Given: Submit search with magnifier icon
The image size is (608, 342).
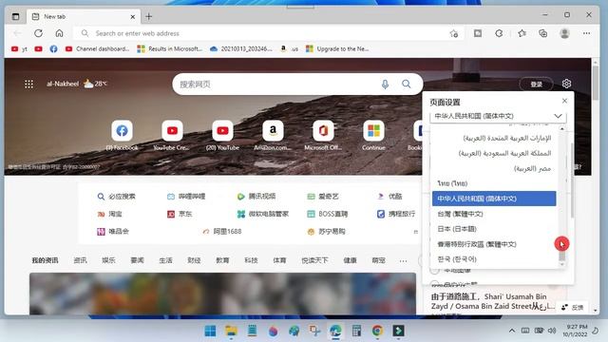Looking at the screenshot, I should (x=406, y=84).
